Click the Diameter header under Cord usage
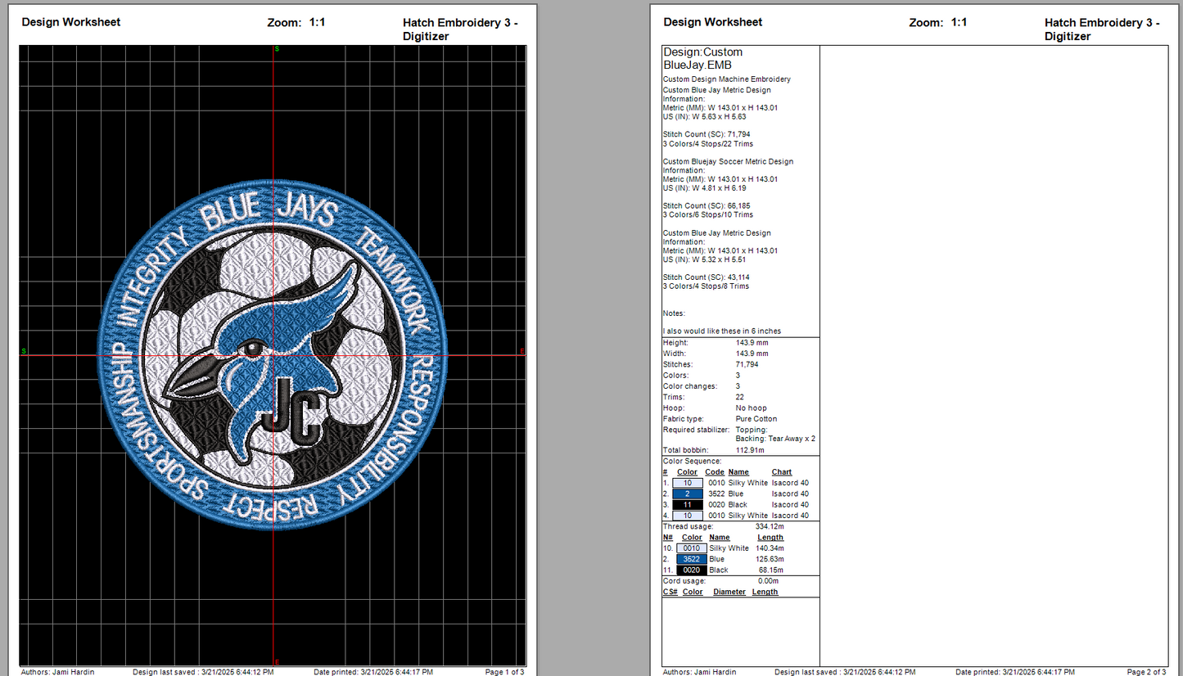Image resolution: width=1183 pixels, height=676 pixels. 729,592
